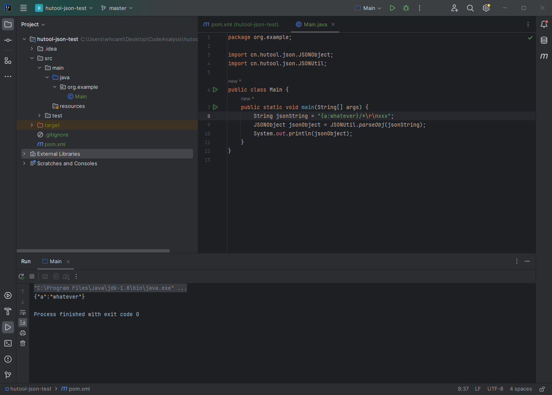Open the Database tool window
Viewport: 552px width, 395px height.
pos(544,40)
